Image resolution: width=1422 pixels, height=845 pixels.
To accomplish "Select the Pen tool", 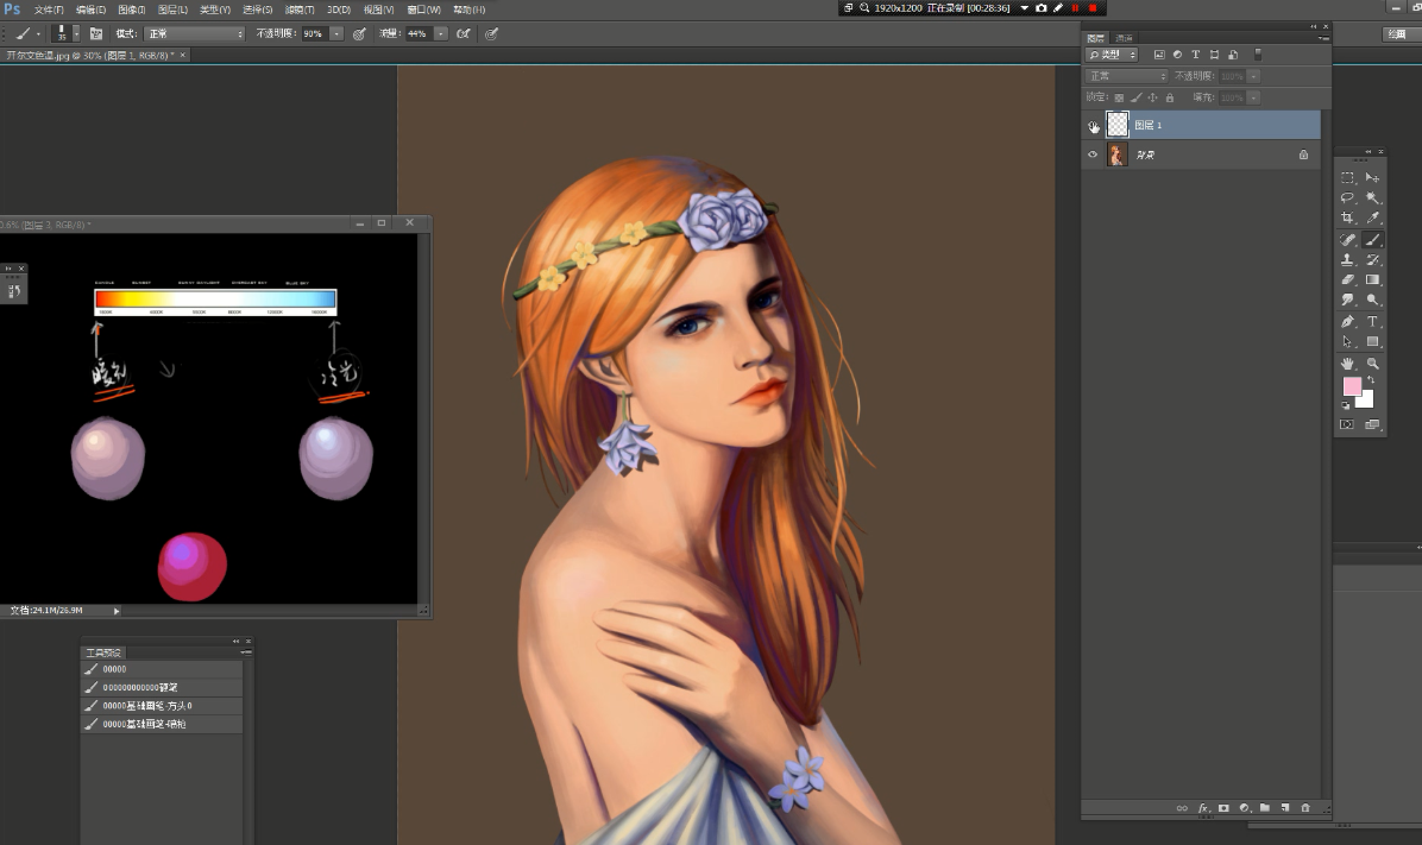I will pos(1347,321).
